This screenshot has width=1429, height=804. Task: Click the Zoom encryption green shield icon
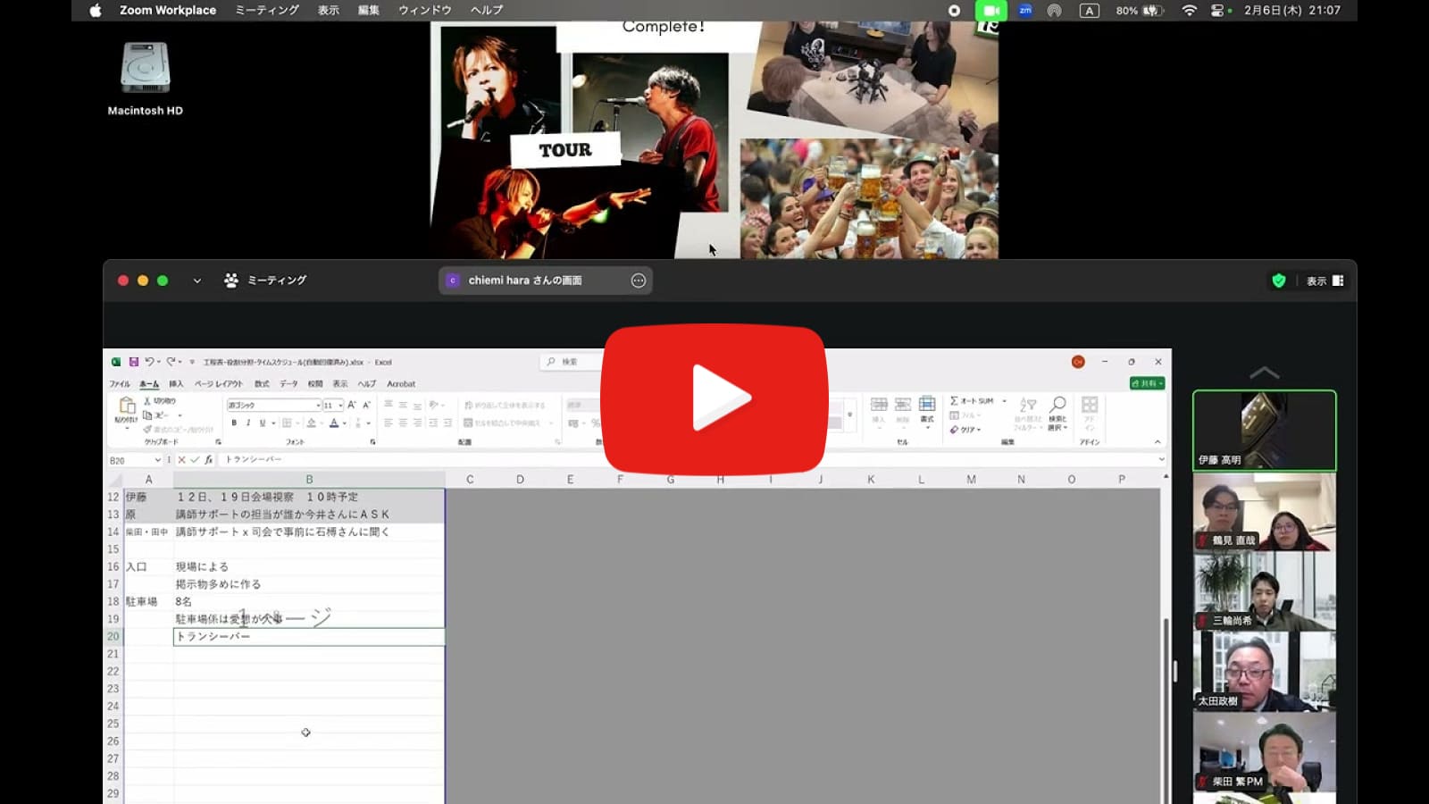point(1279,281)
